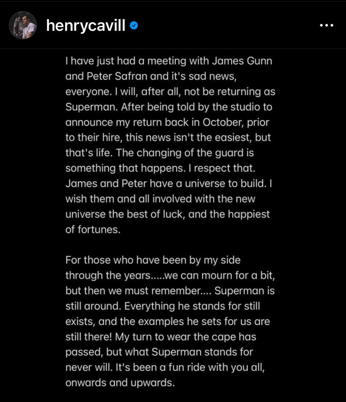Click the line 'exists, and the examples he sets'
This screenshot has width=346, height=402.
(168, 321)
